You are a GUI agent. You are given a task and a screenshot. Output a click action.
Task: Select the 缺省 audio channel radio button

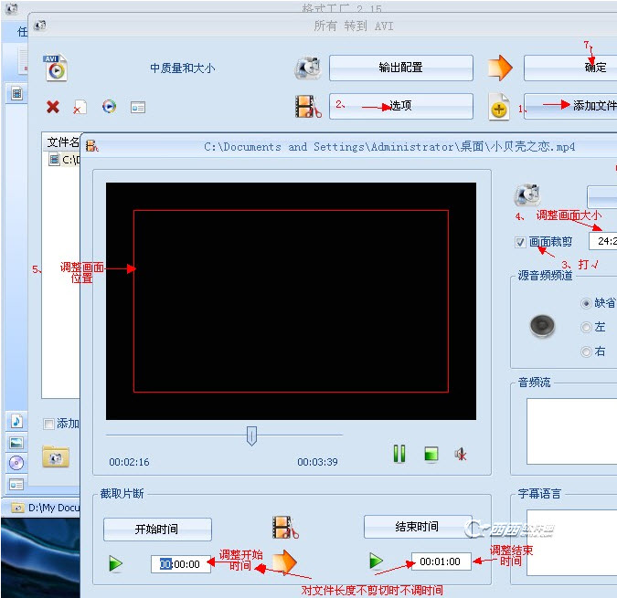pos(586,303)
